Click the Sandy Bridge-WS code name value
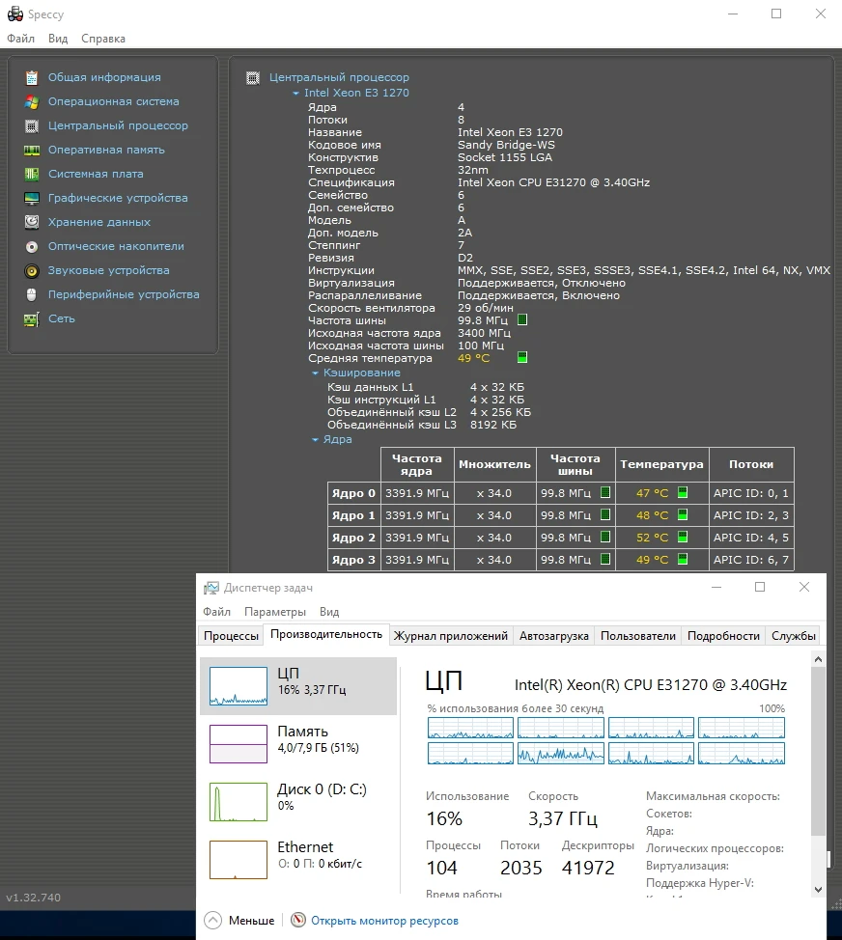This screenshot has height=940, width=842. pos(506,145)
